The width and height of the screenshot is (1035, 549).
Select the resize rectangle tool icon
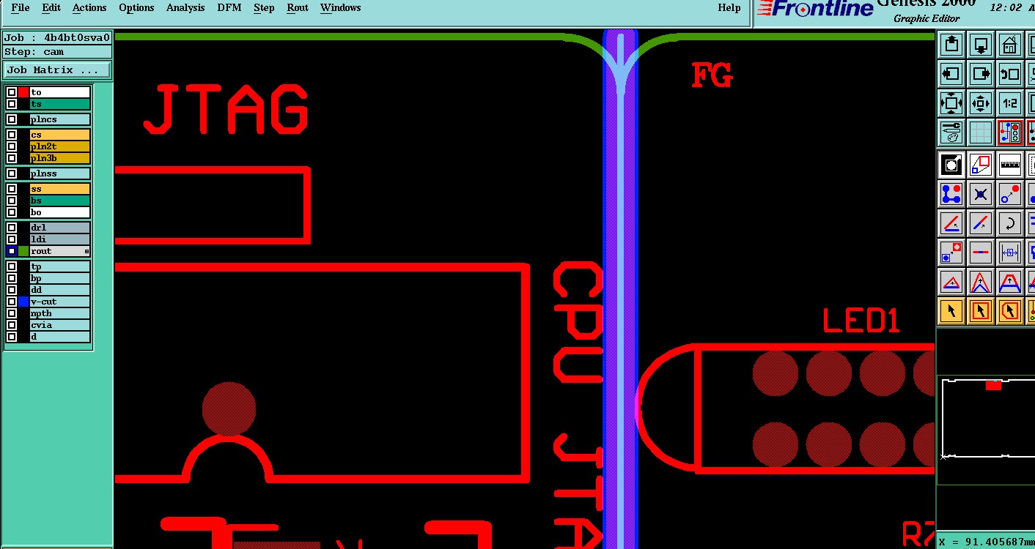[x=981, y=165]
